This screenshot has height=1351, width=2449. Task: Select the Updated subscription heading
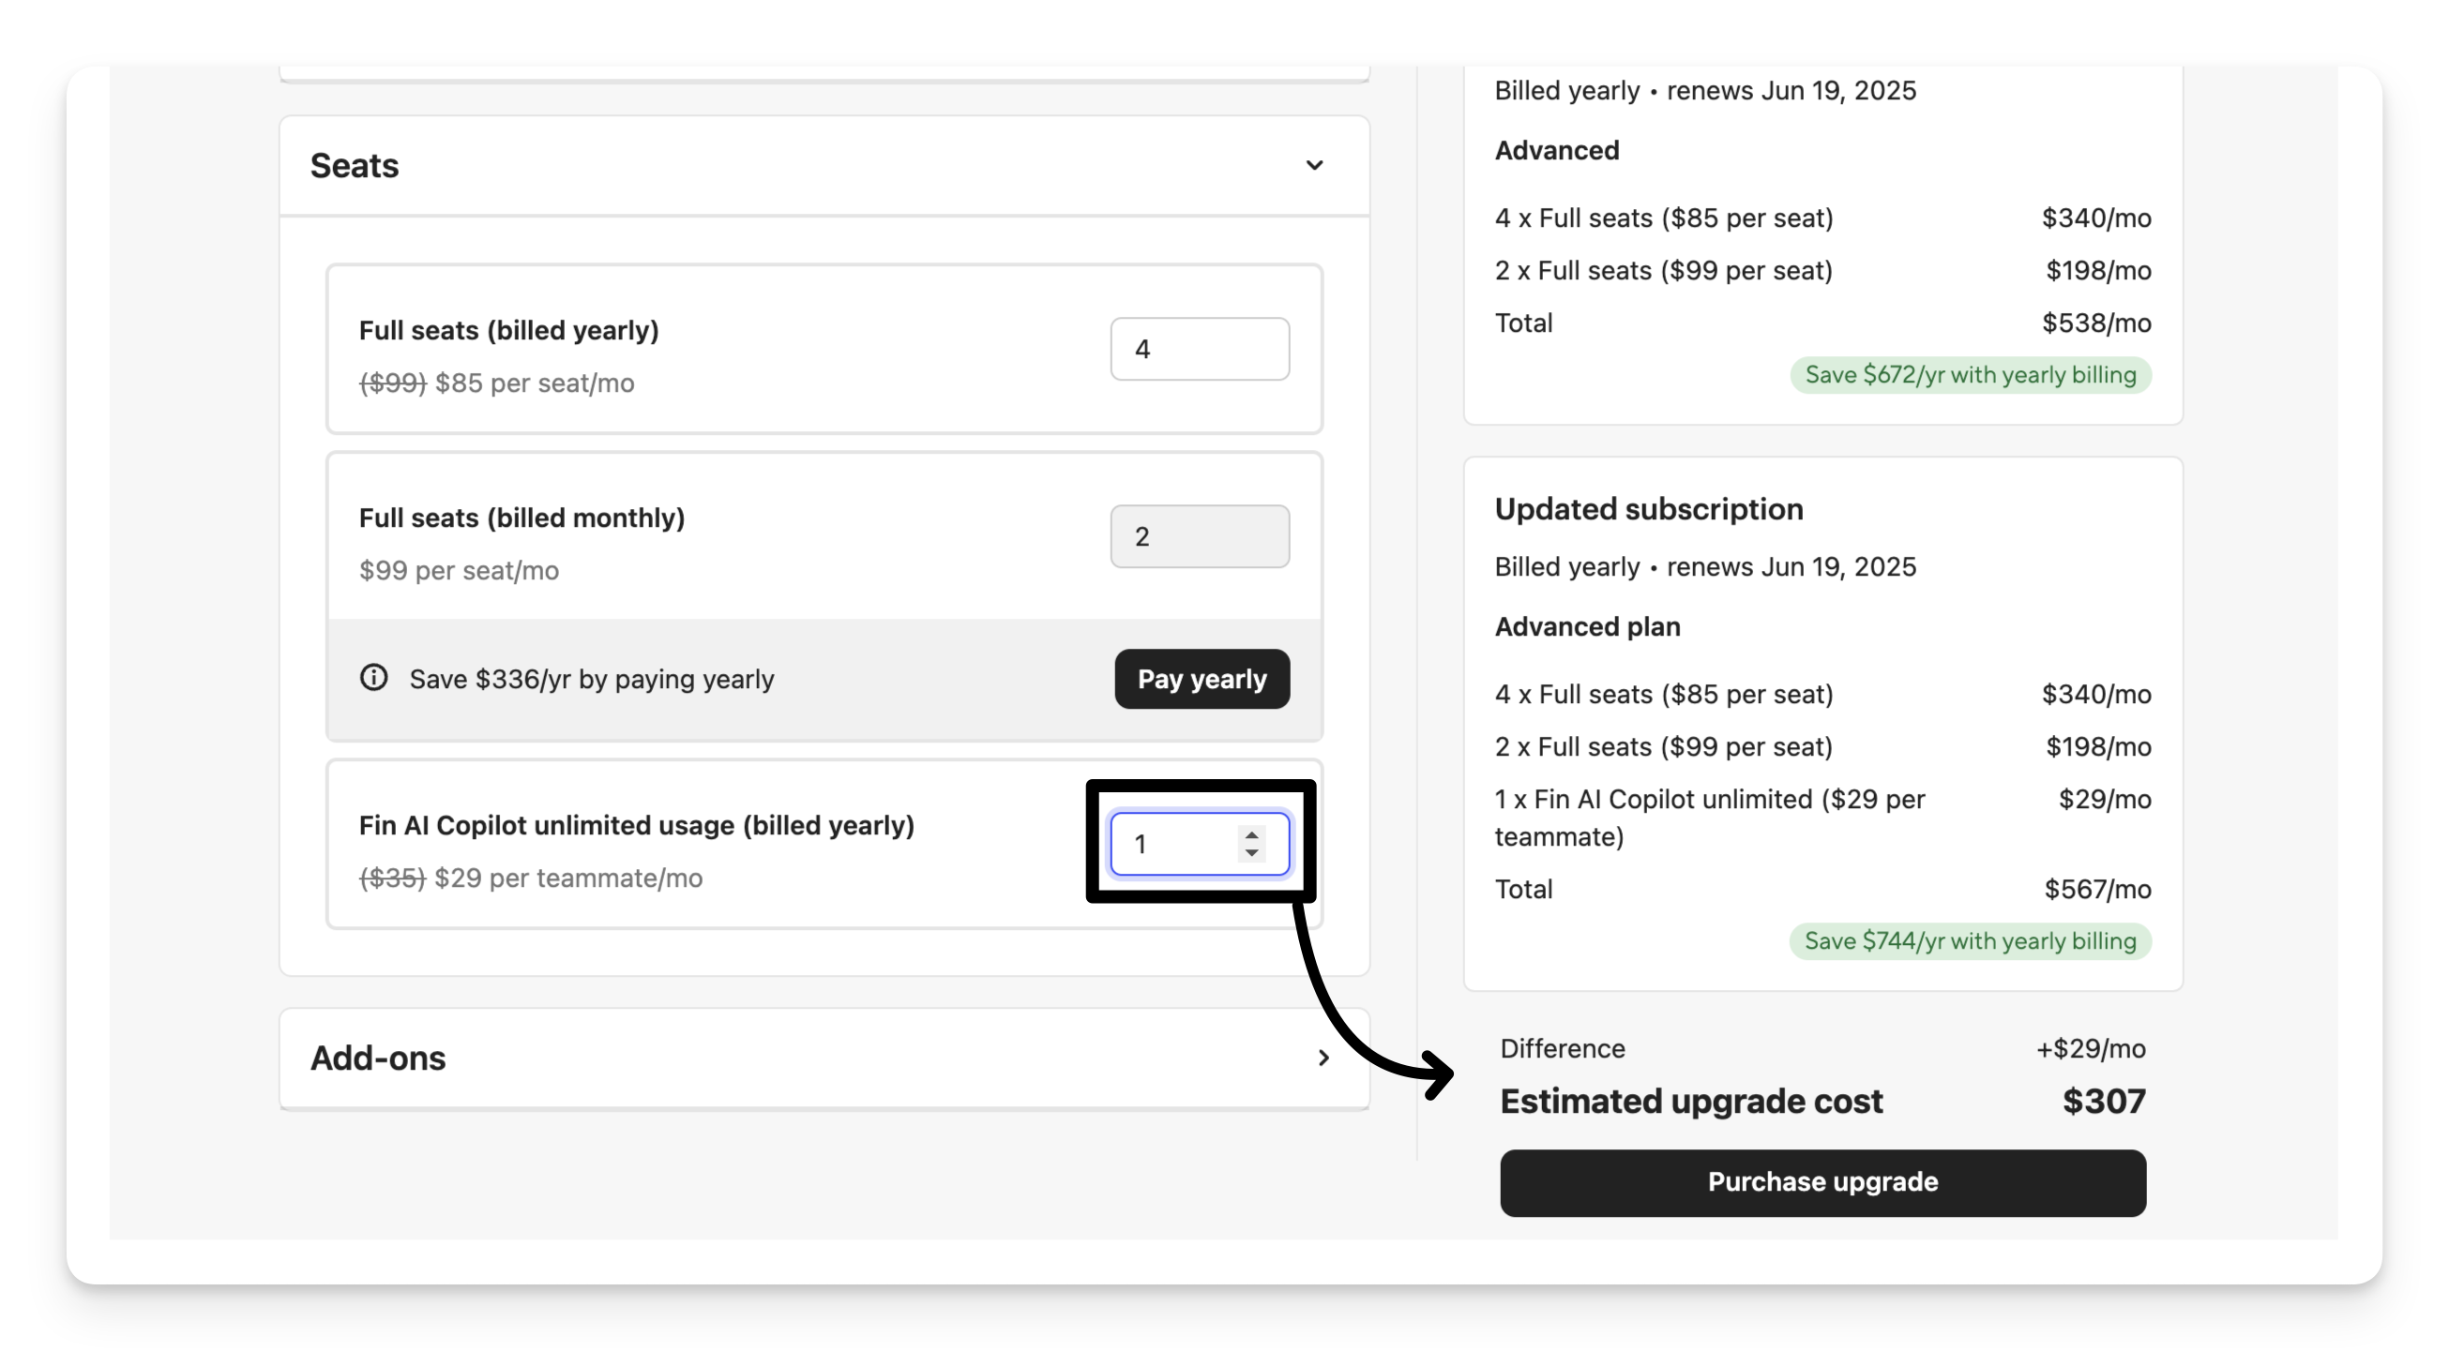1648,509
